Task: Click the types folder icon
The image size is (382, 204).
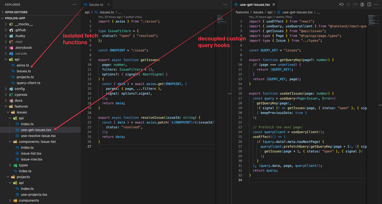Action: 15,165
